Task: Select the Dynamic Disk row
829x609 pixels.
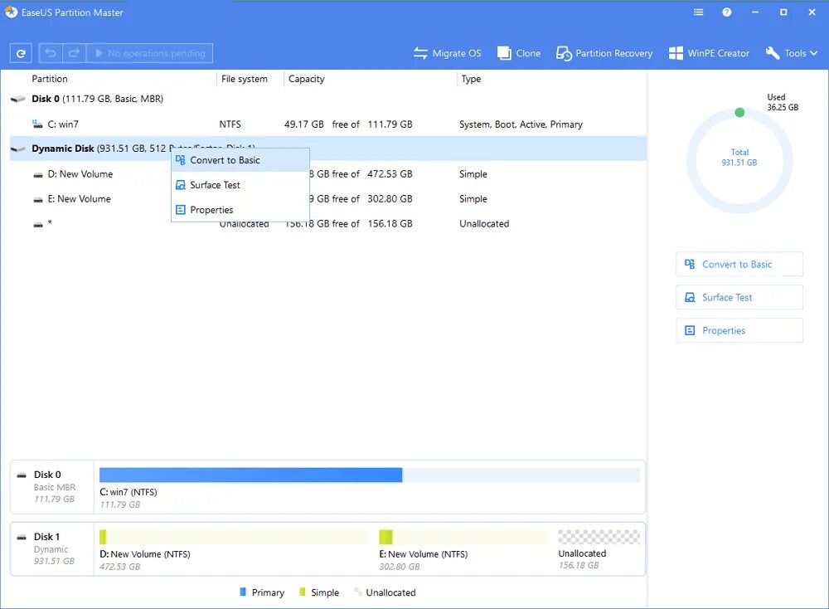Action: [327, 149]
